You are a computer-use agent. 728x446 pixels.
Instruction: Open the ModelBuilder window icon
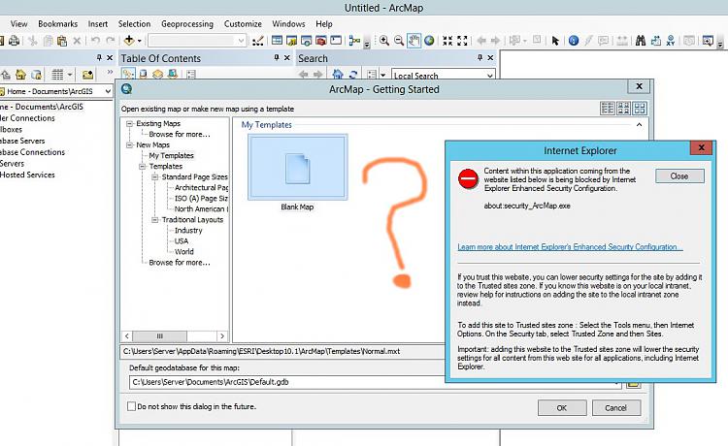(354, 41)
